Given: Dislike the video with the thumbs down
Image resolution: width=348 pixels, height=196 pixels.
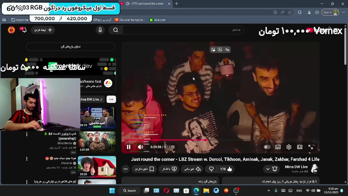Looking at the screenshot, I should tap(211, 169).
